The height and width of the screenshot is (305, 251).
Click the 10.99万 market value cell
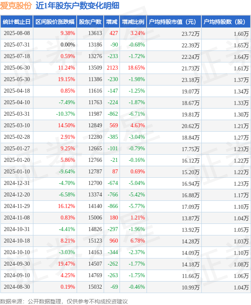(191, 287)
